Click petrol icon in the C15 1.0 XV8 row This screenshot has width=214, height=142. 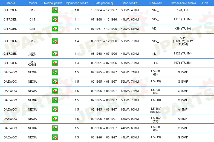click(55, 10)
